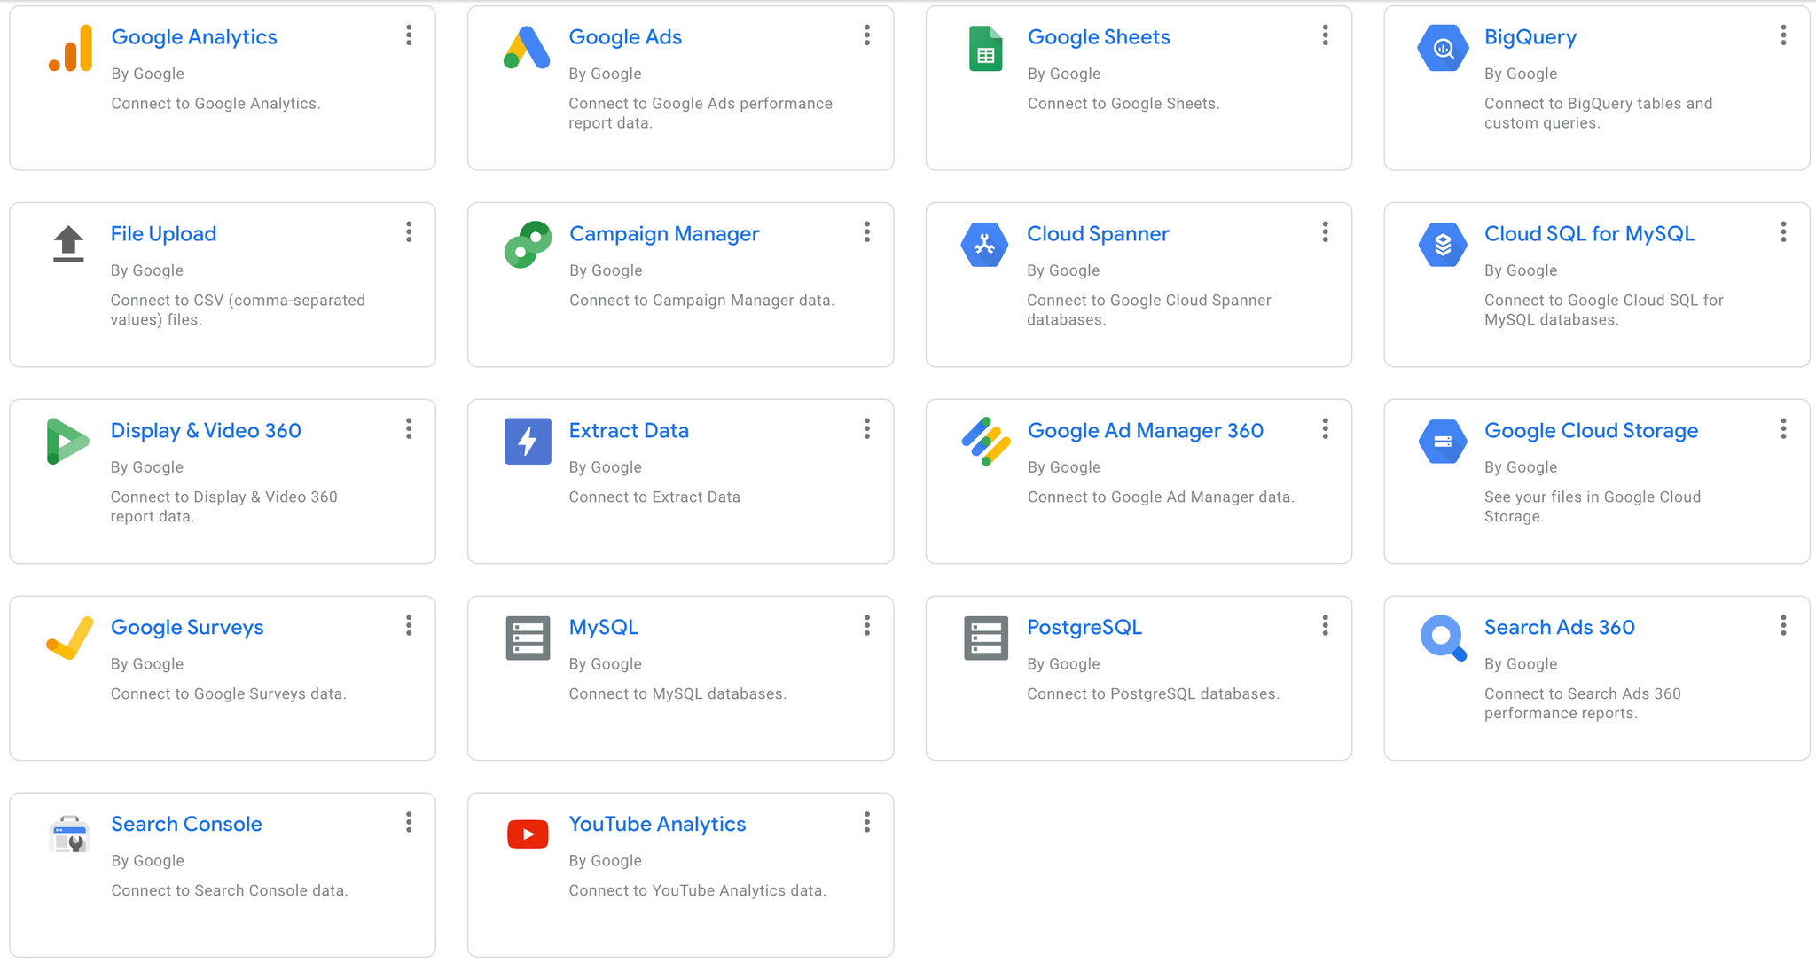Open more options for Cloud Spanner card

(1325, 232)
